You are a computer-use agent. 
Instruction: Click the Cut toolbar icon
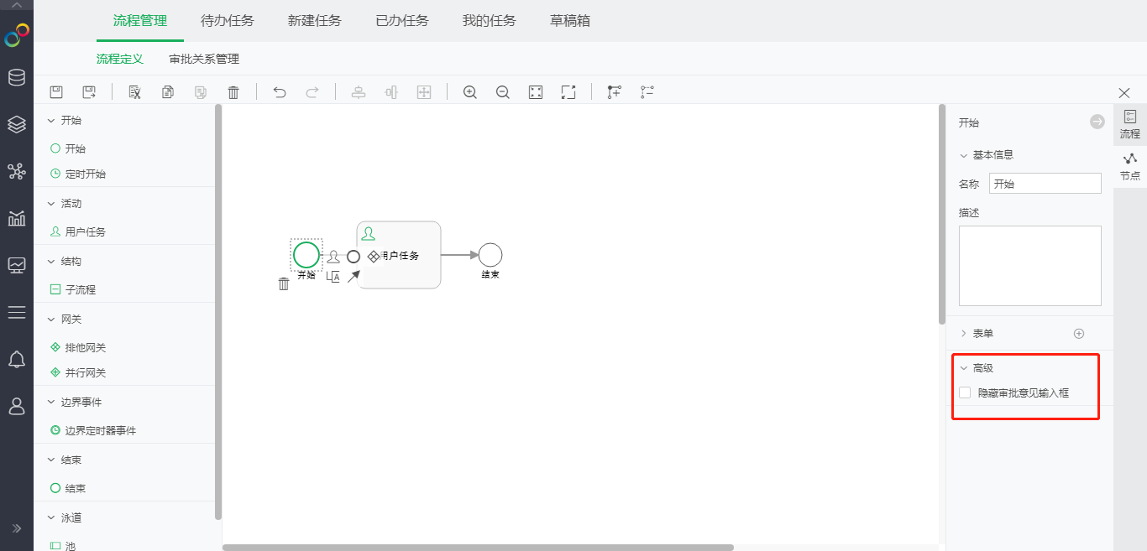tap(134, 92)
